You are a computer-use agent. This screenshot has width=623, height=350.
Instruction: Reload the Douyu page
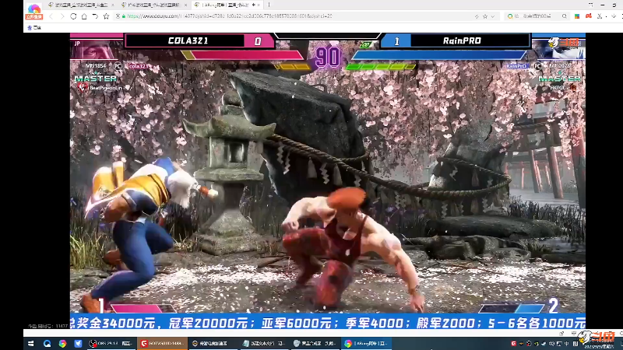point(73,16)
